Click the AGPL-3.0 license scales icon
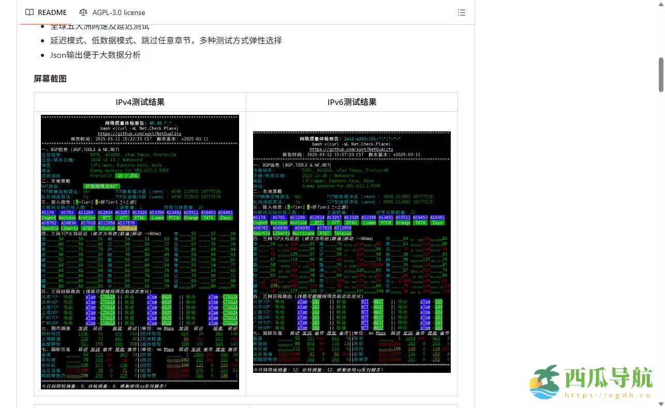Screen dimensions: 665x408 pyautogui.click(x=83, y=12)
